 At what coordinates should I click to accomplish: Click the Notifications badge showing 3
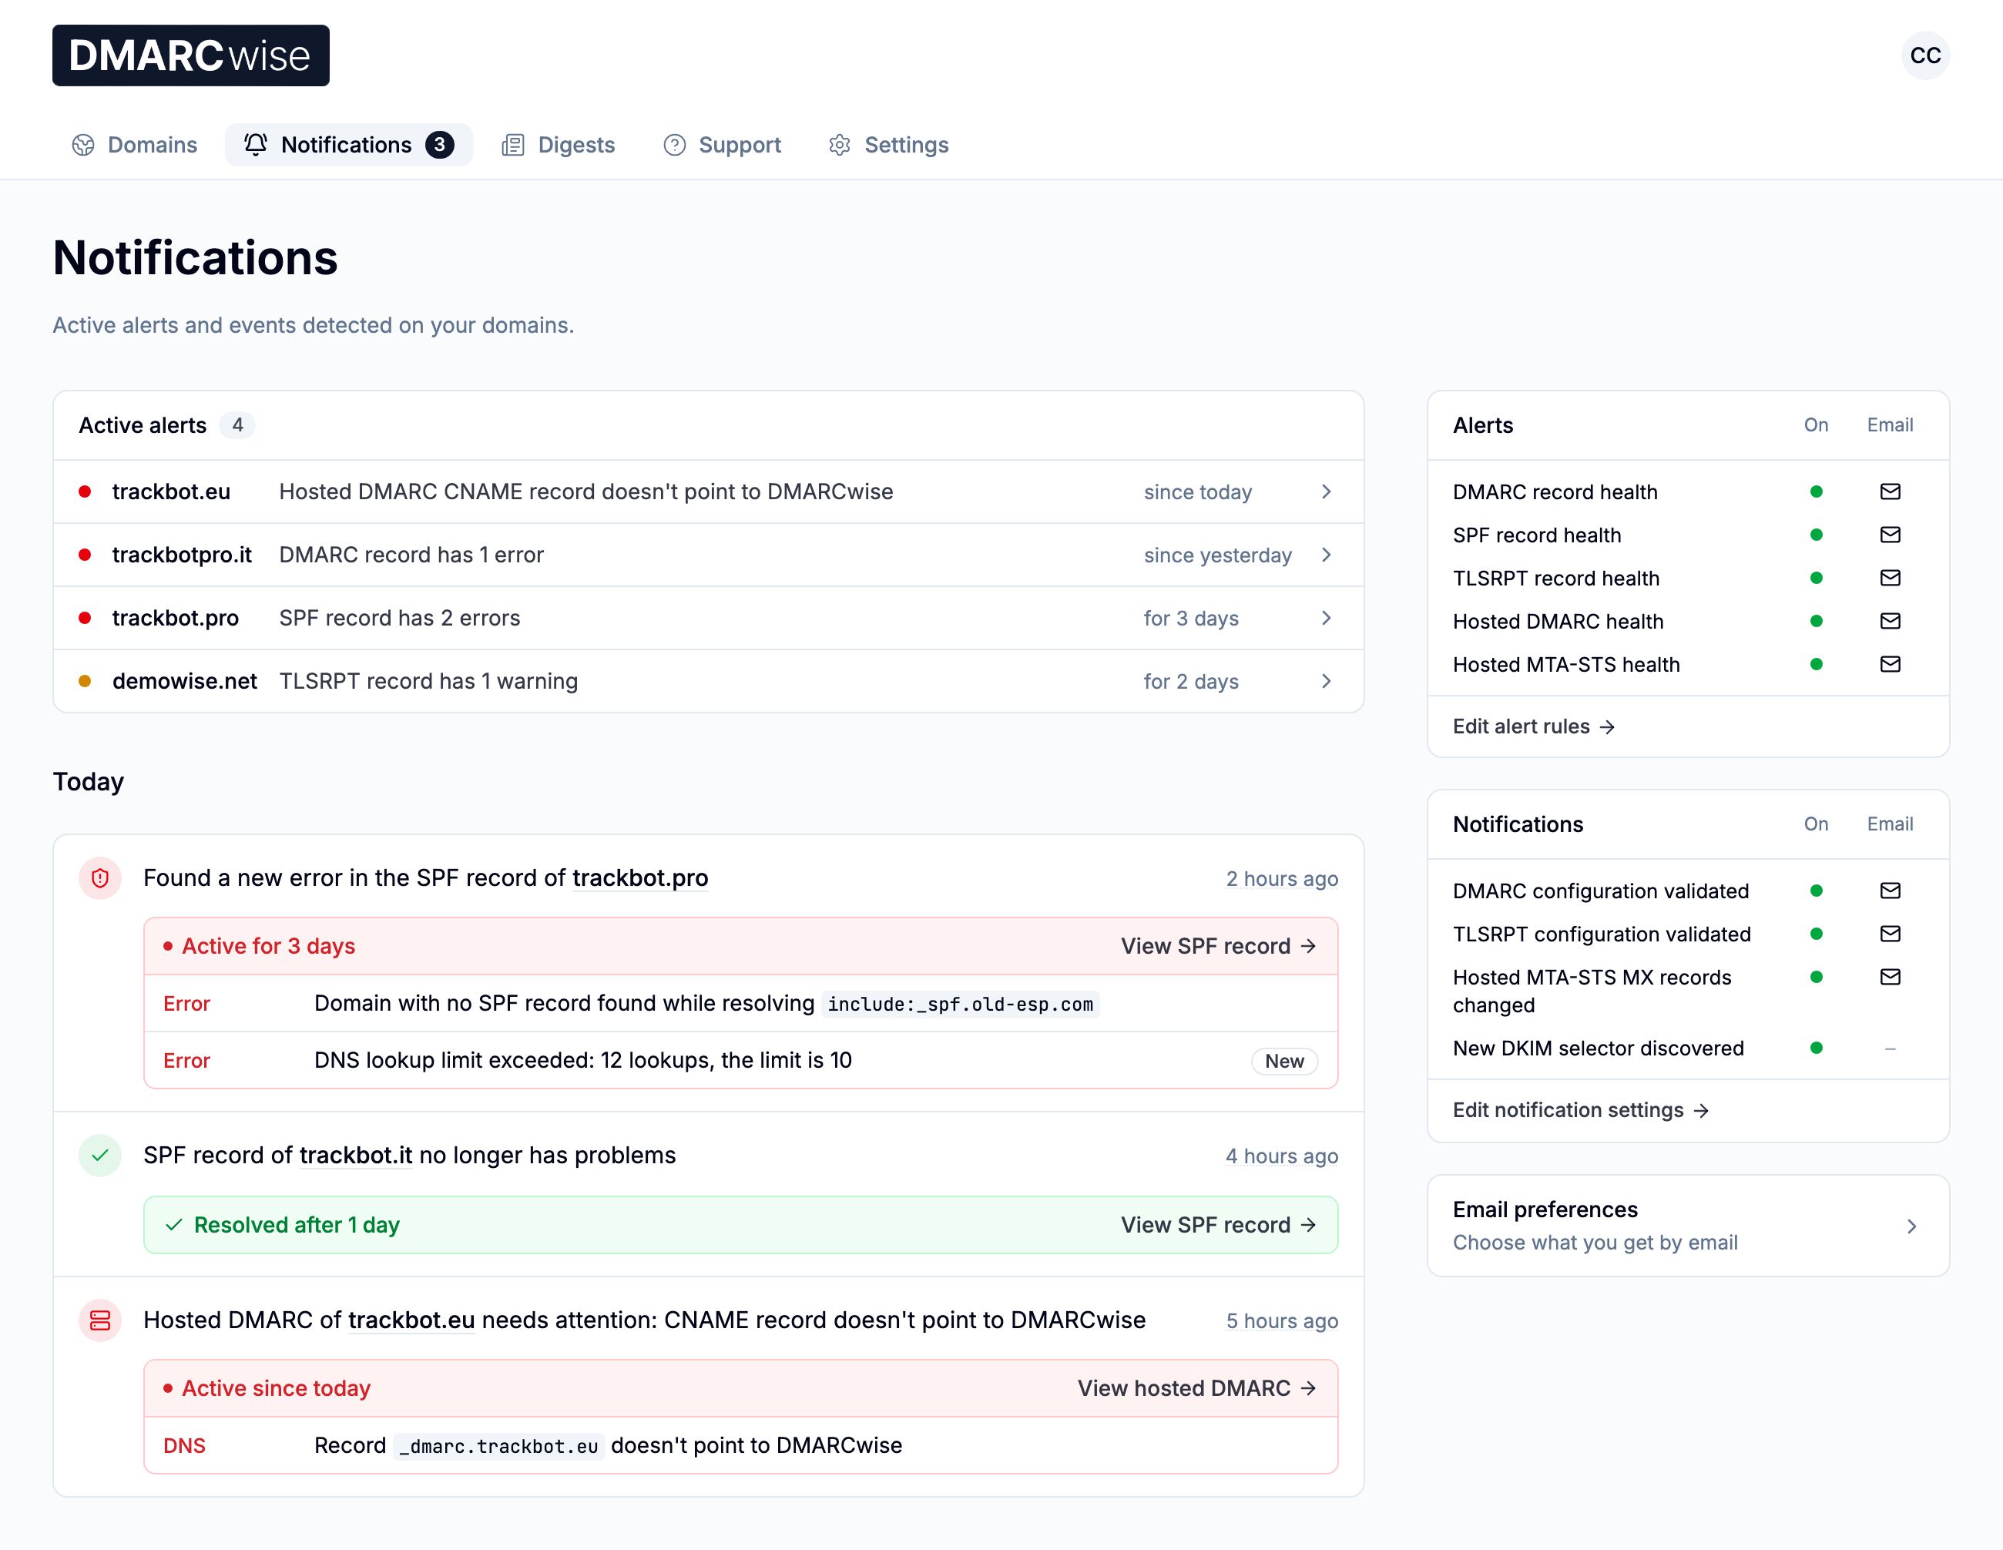[x=439, y=145]
